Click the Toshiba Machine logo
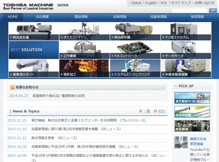The height and width of the screenshot is (162, 219). (x=28, y=6)
